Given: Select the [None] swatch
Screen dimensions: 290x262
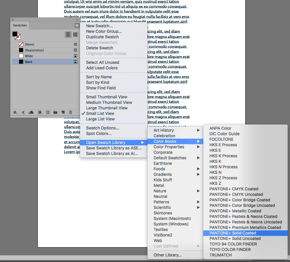Looking at the screenshot, I should [45, 44].
